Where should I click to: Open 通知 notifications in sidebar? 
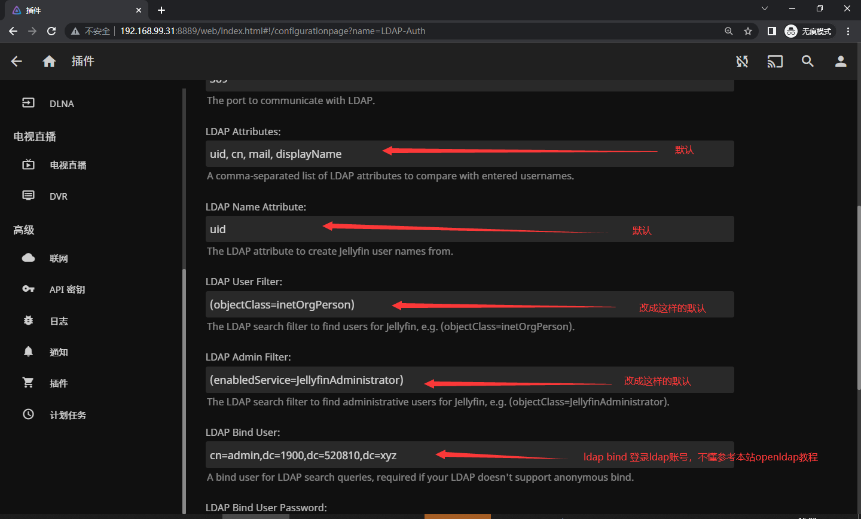point(59,352)
